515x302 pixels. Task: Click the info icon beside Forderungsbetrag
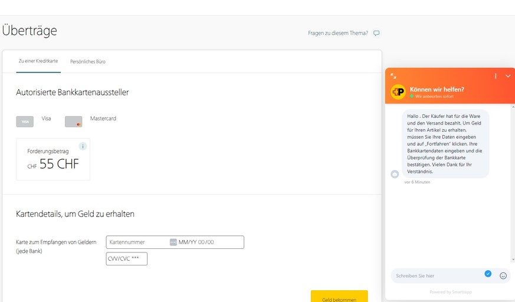click(83, 146)
